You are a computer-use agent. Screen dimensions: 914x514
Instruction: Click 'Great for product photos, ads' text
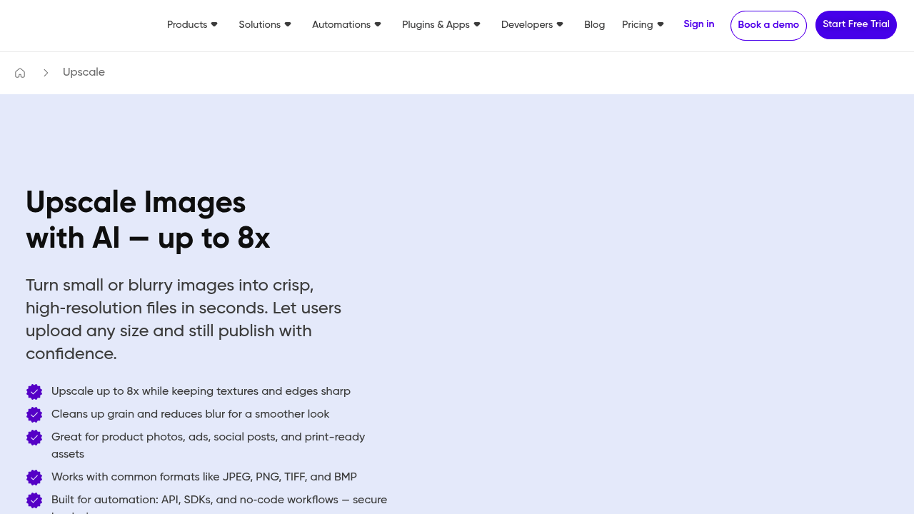[208, 445]
